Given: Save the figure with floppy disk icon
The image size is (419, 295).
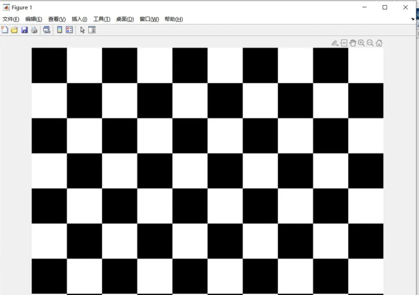Looking at the screenshot, I should 25,30.
